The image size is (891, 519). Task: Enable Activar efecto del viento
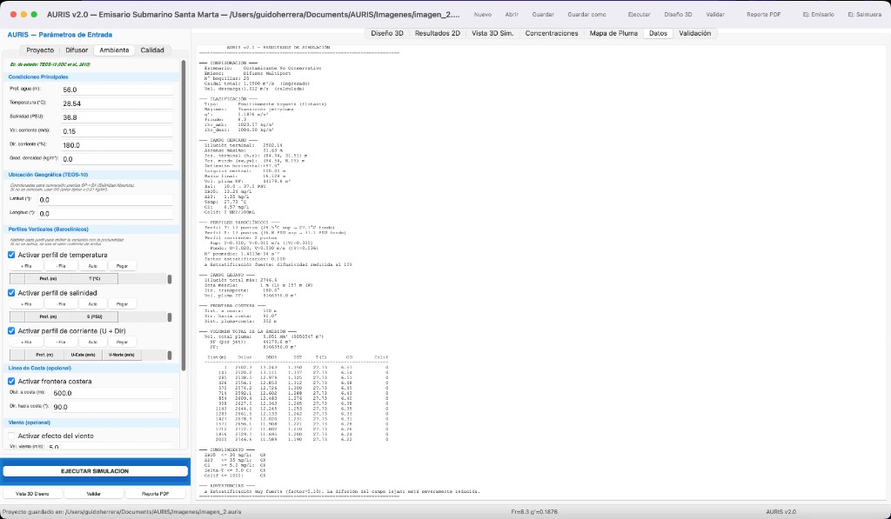(x=11, y=436)
